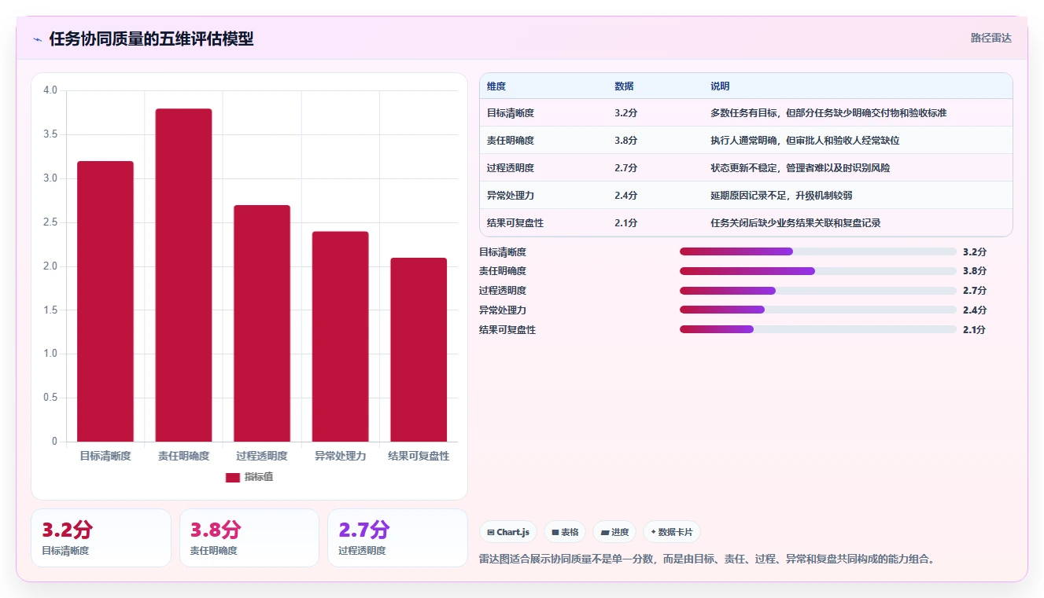The height and width of the screenshot is (598, 1044).
Task: Click the description starting with 执行人通常明确
Action: pos(805,141)
